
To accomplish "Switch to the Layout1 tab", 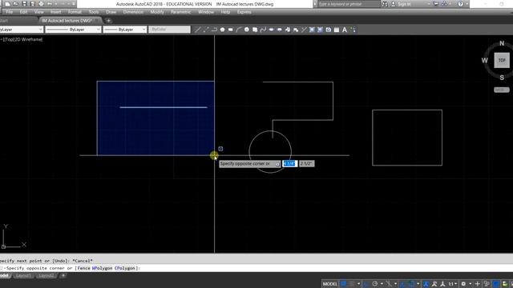I will click(x=23, y=275).
